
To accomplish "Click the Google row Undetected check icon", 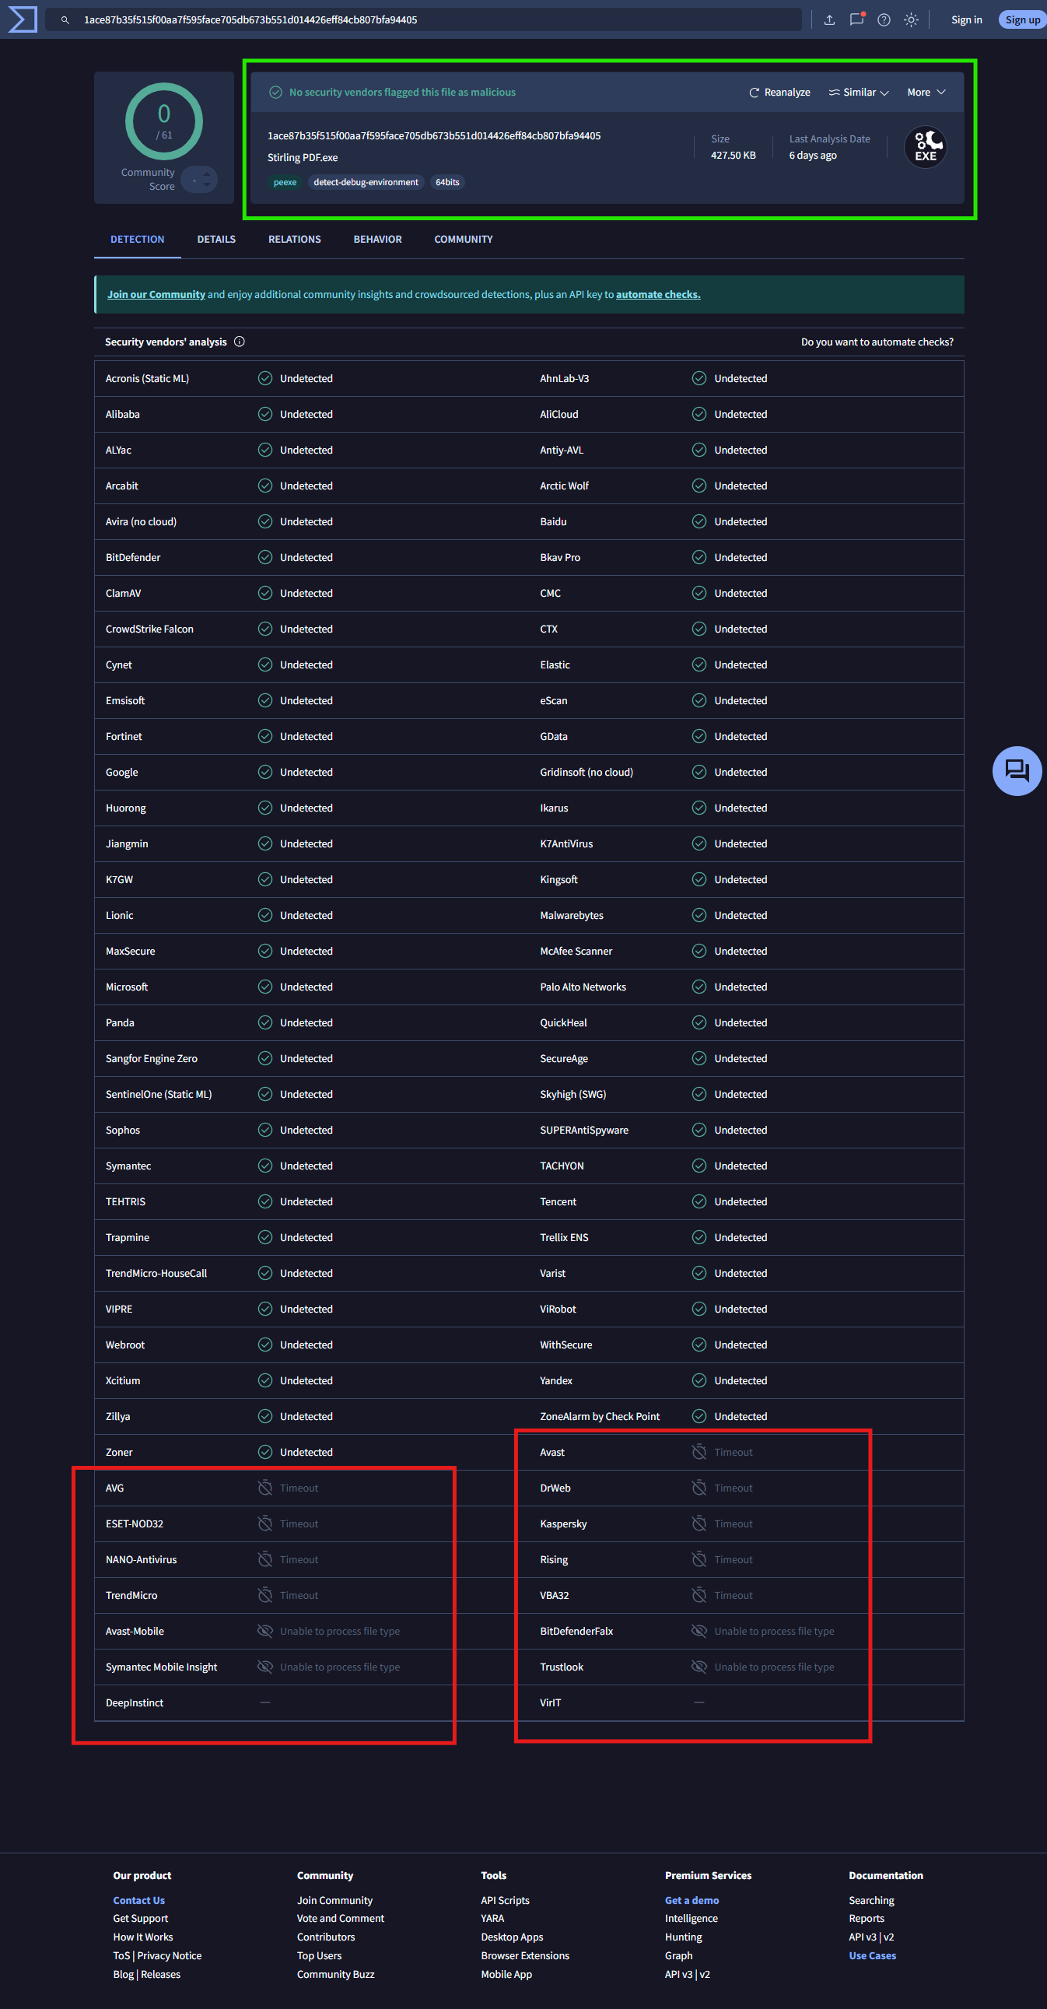I will coord(265,771).
